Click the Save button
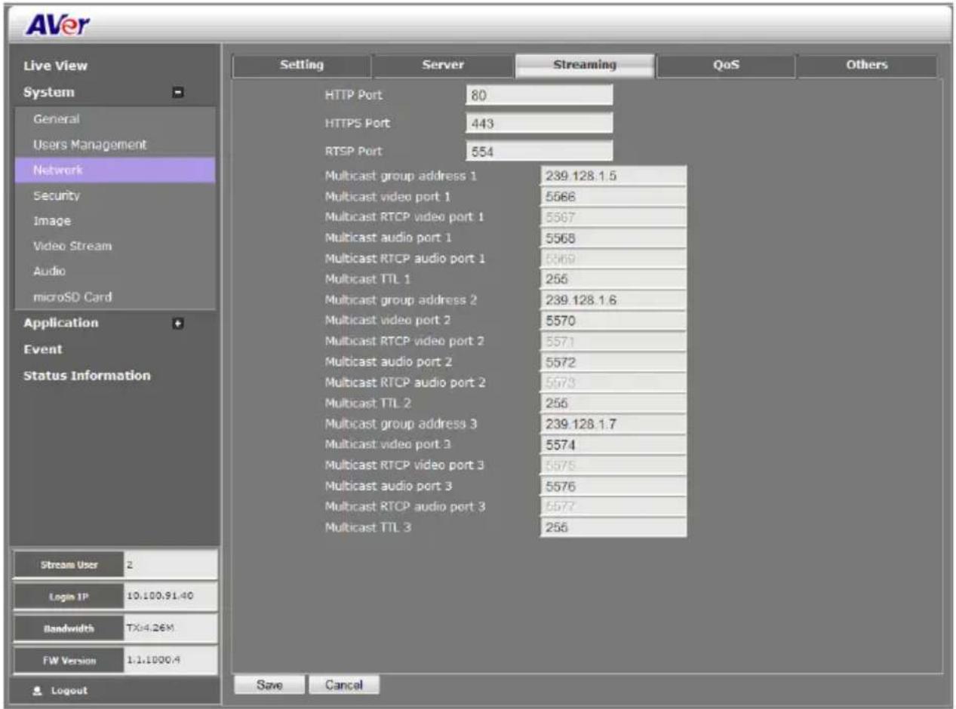 [269, 685]
